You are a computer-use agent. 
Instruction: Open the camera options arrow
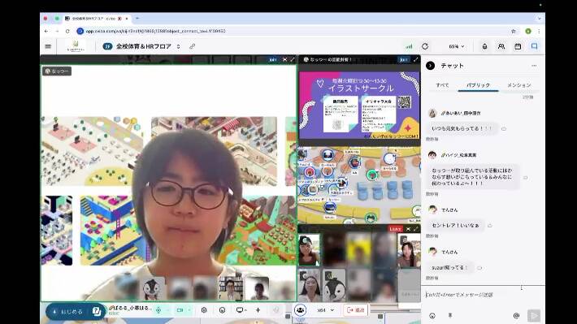point(189,310)
